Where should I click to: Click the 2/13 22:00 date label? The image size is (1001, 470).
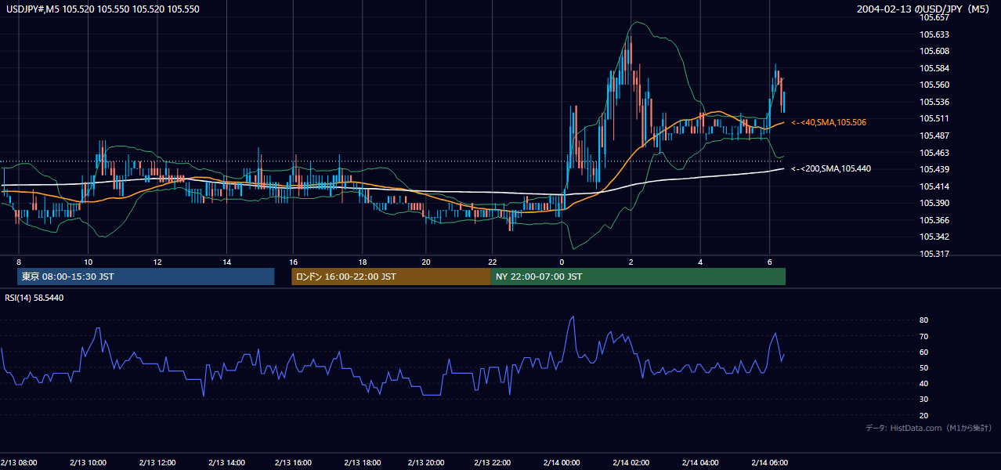click(x=493, y=462)
